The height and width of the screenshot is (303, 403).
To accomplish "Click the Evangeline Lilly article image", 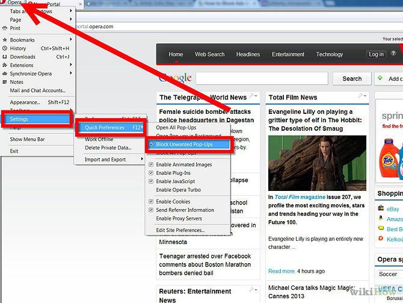I will [317, 163].
